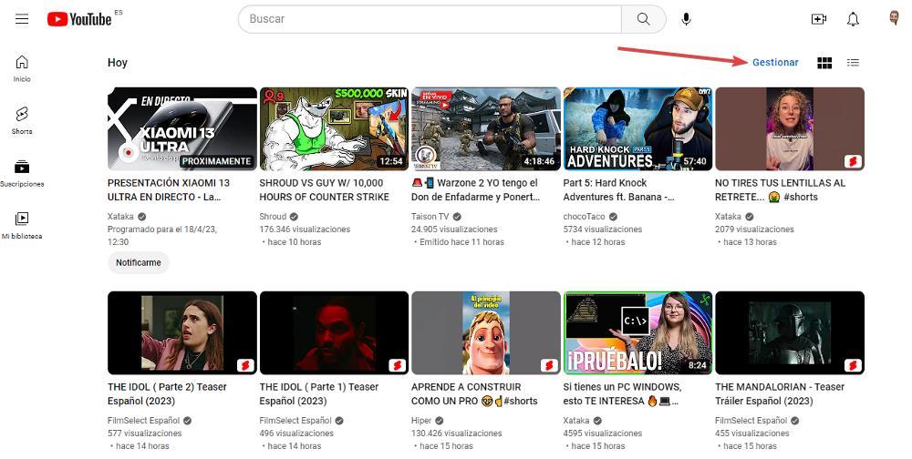The image size is (912, 459).
Task: Click Notificarme for the Xiaomi presentation
Action: coord(139,262)
